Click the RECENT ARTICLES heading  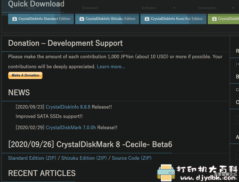pyautogui.click(x=42, y=173)
